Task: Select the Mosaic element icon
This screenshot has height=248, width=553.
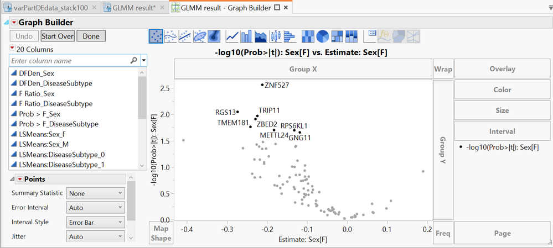Action: 352,36
